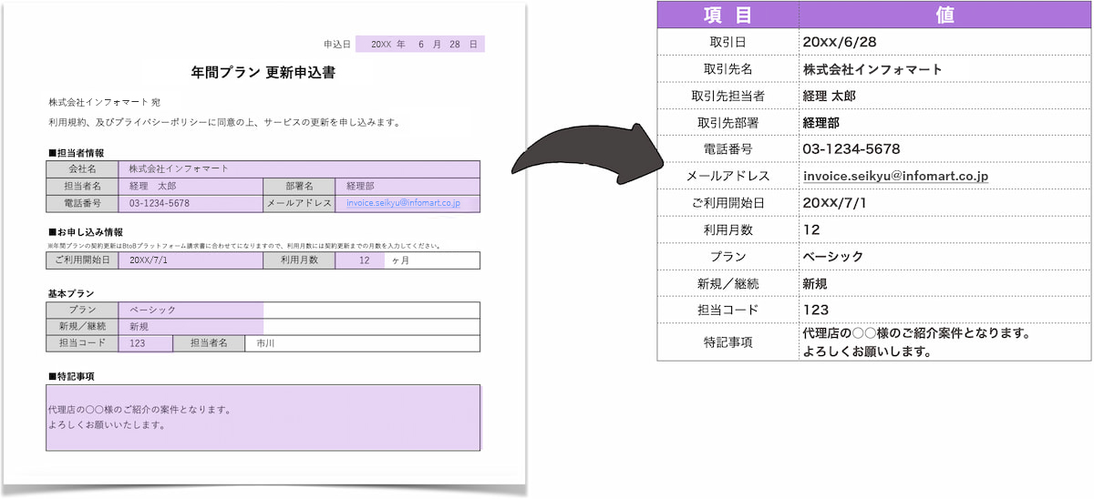Click the 新規／継続 field in the form
1094x499 pixels.
[191, 327]
